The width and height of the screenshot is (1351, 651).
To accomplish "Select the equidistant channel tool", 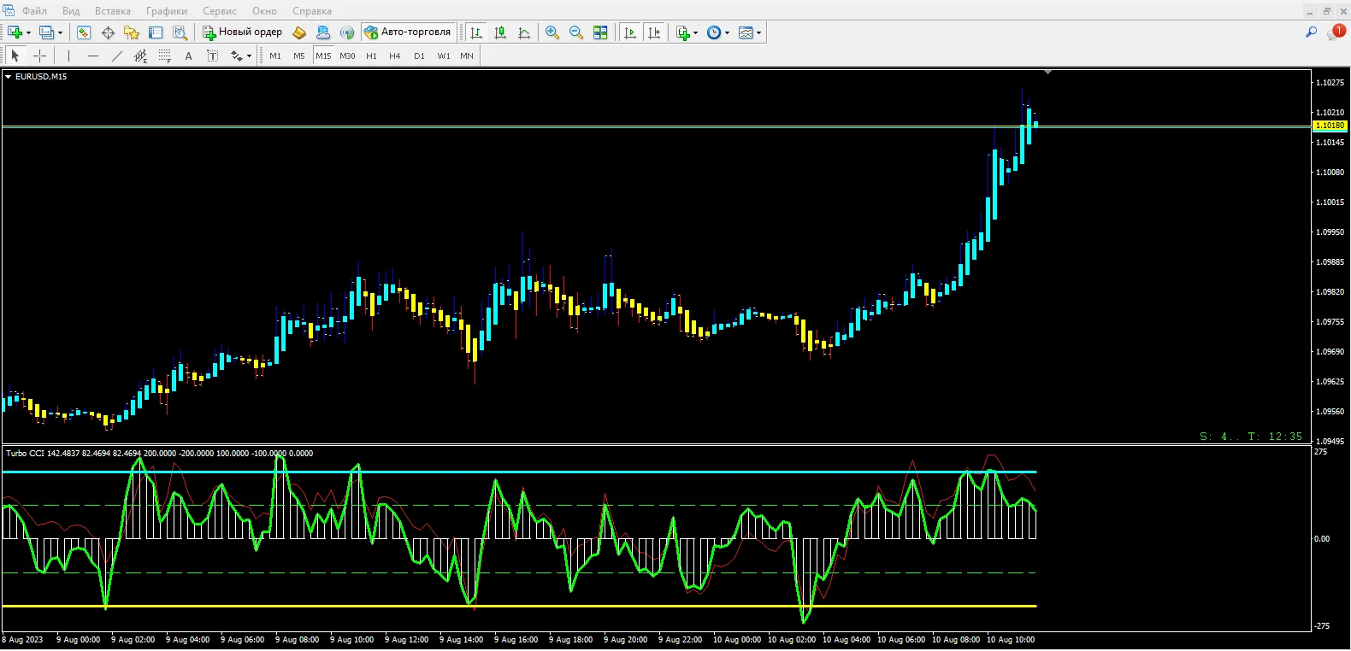I will (140, 56).
